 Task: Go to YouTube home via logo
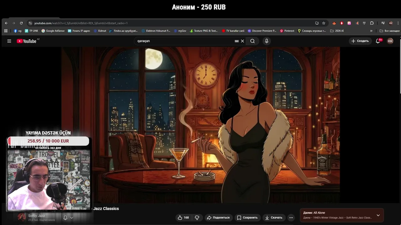pos(27,41)
